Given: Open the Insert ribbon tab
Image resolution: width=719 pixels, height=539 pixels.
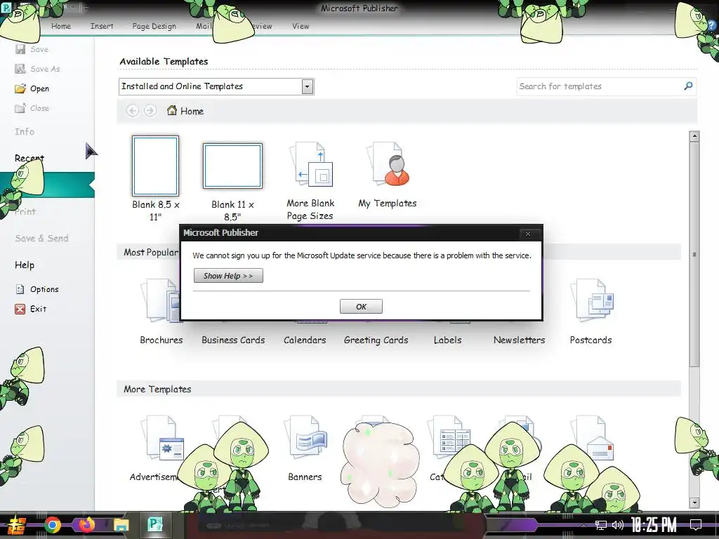Looking at the screenshot, I should tap(102, 26).
